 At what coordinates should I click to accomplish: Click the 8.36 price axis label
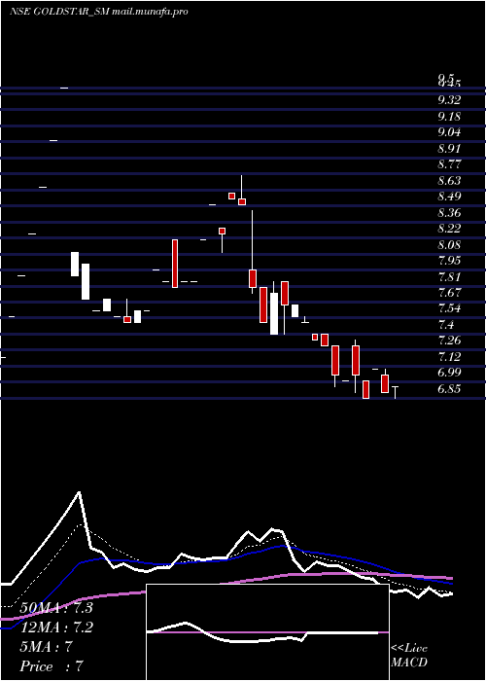pyautogui.click(x=449, y=213)
